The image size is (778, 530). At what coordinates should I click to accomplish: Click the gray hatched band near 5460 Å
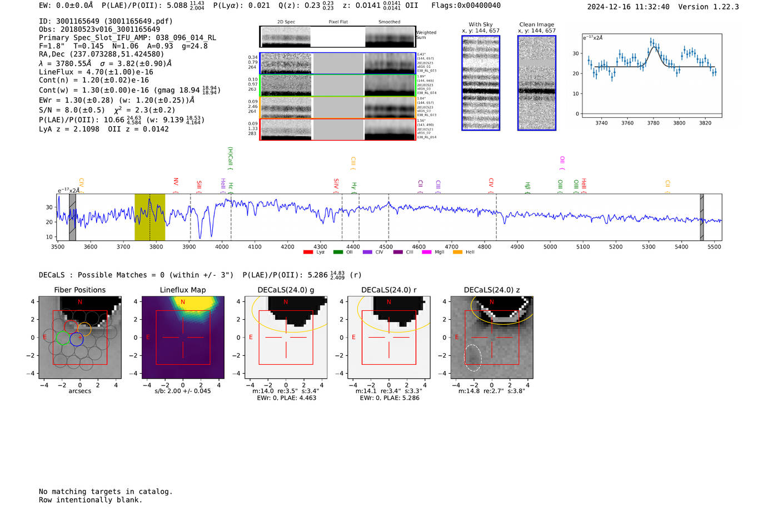(x=702, y=217)
